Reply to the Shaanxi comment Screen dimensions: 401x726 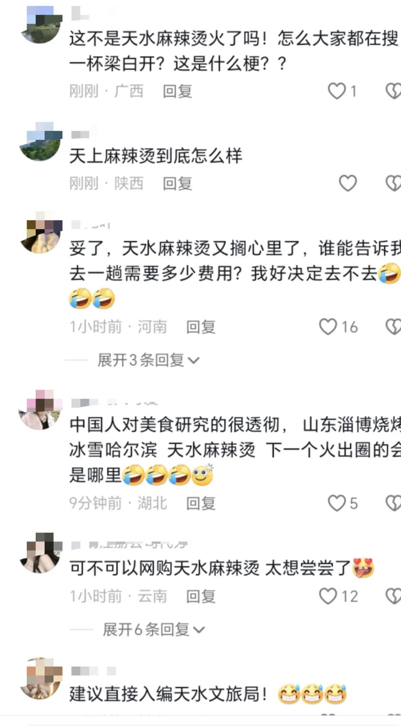pyautogui.click(x=177, y=184)
